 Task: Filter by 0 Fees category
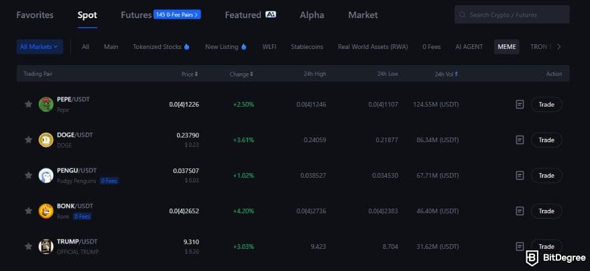432,47
